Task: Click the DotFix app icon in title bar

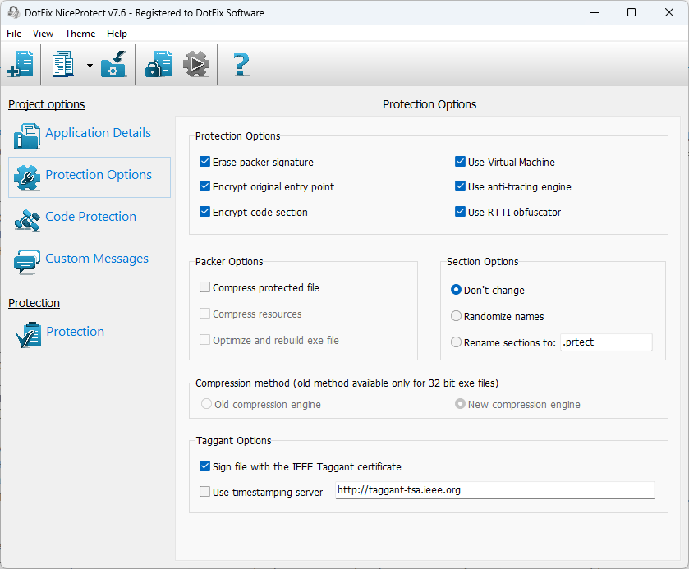Action: [x=14, y=12]
